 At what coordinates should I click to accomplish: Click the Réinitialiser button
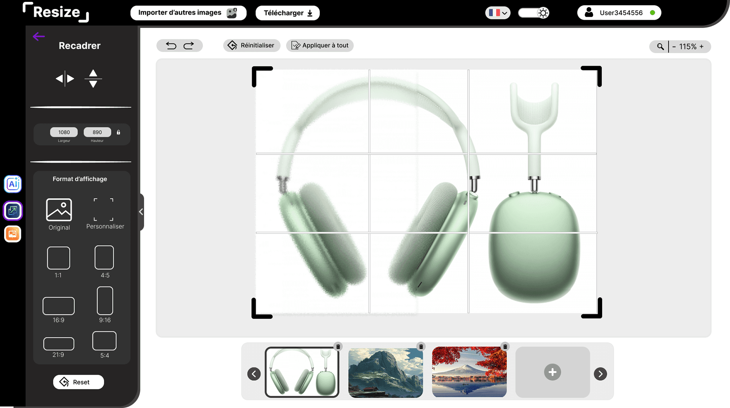click(251, 46)
